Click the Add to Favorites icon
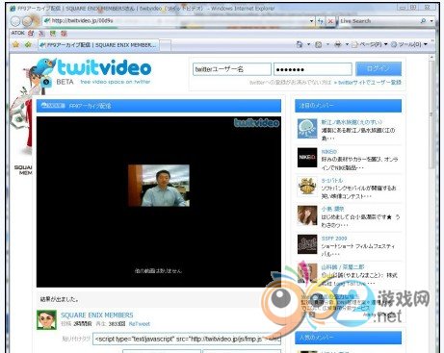Image resolution: width=444 pixels, height=353 pixels. click(28, 44)
